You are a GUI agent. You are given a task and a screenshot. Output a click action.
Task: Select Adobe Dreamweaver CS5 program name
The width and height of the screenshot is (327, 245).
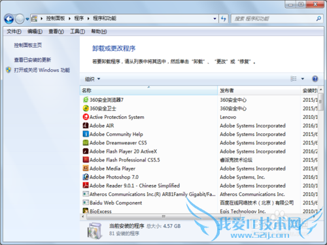(x=118, y=143)
